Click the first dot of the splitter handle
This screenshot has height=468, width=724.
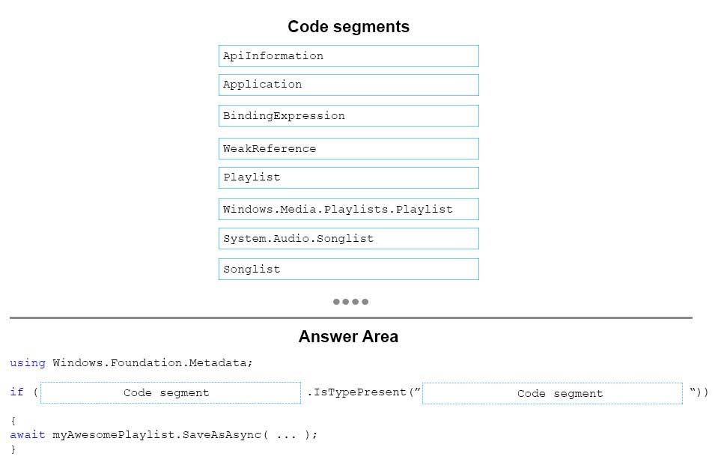coord(336,302)
